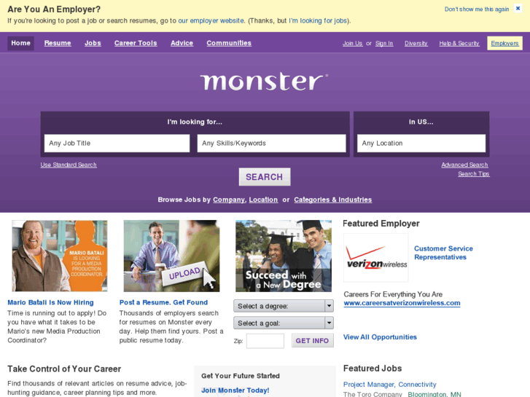Click the GET INFO button
This screenshot has height=397, width=530.
312,341
